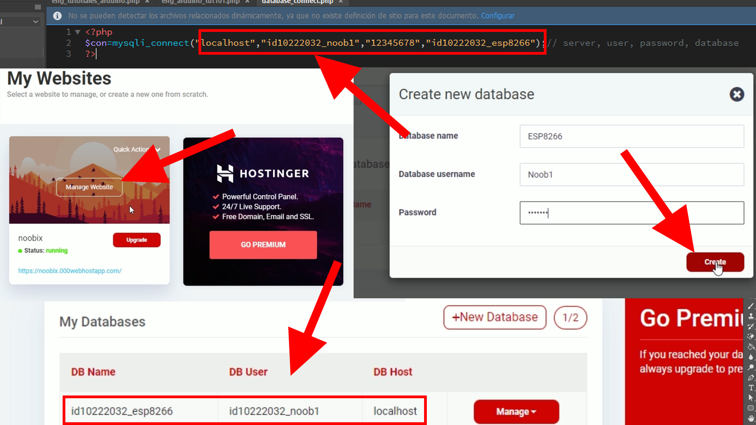Click the Create button
The image size is (756, 425).
pos(715,262)
